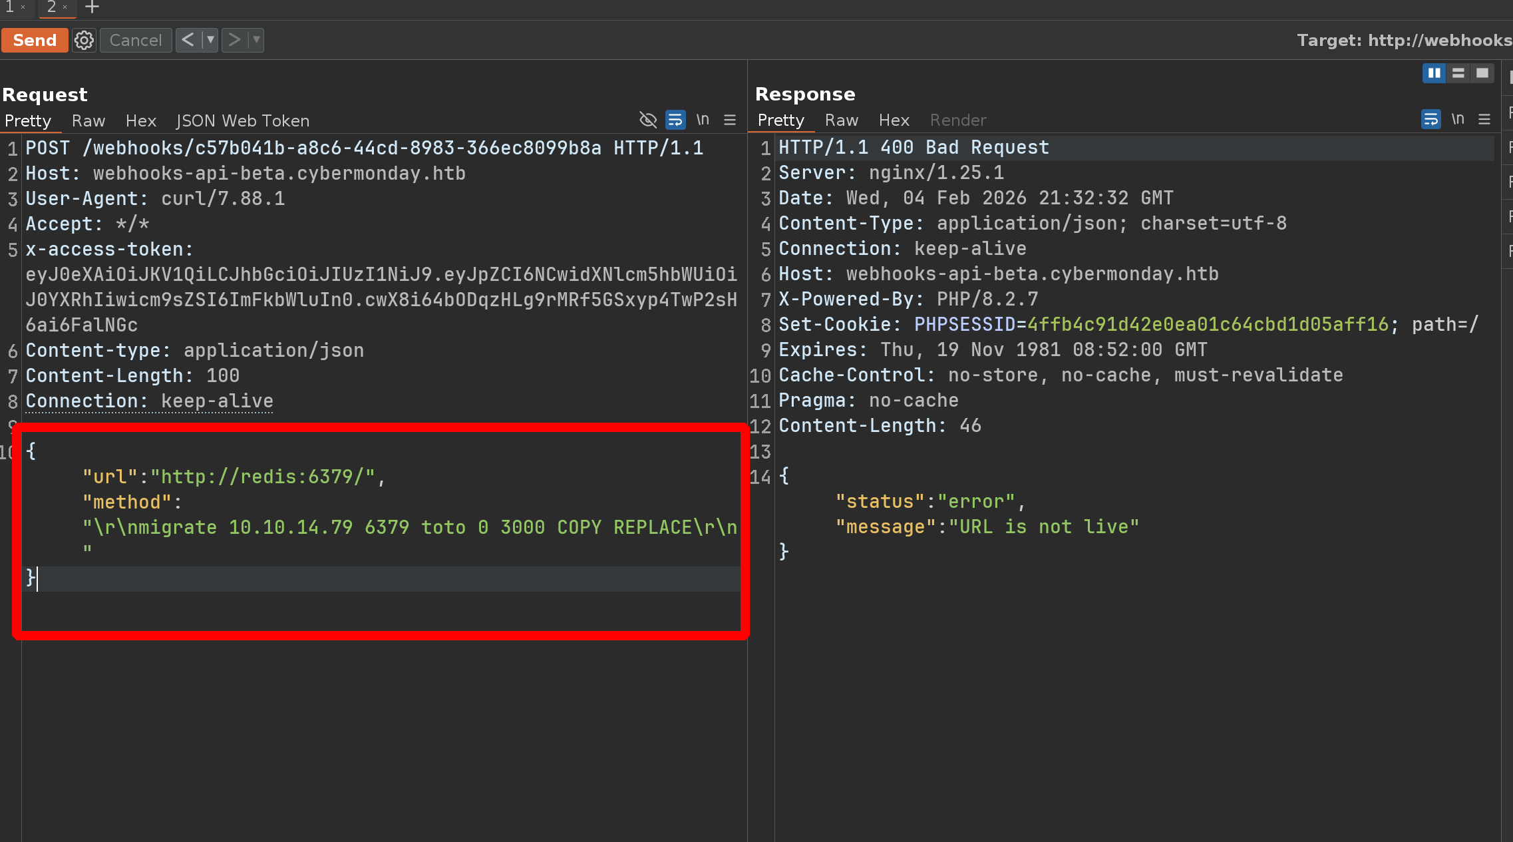Toggle line wrap in Response viewer
The height and width of the screenshot is (842, 1513).
click(x=1430, y=119)
